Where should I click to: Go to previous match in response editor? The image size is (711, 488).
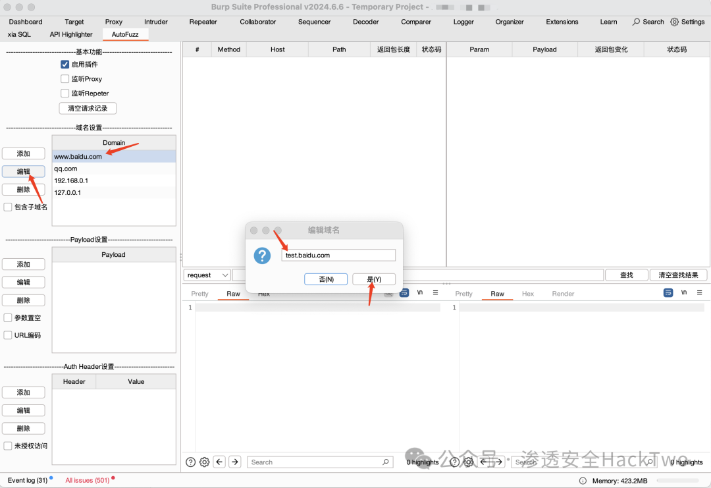tap(483, 462)
